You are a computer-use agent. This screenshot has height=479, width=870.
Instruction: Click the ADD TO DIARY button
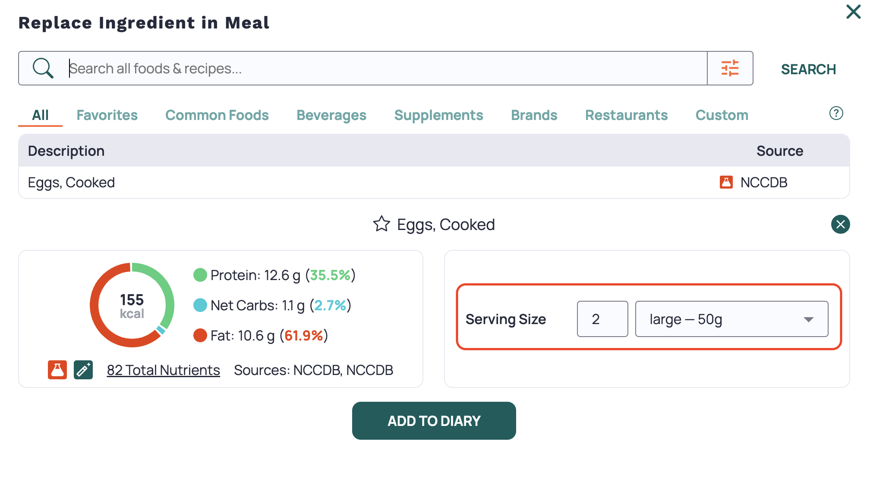pyautogui.click(x=434, y=421)
